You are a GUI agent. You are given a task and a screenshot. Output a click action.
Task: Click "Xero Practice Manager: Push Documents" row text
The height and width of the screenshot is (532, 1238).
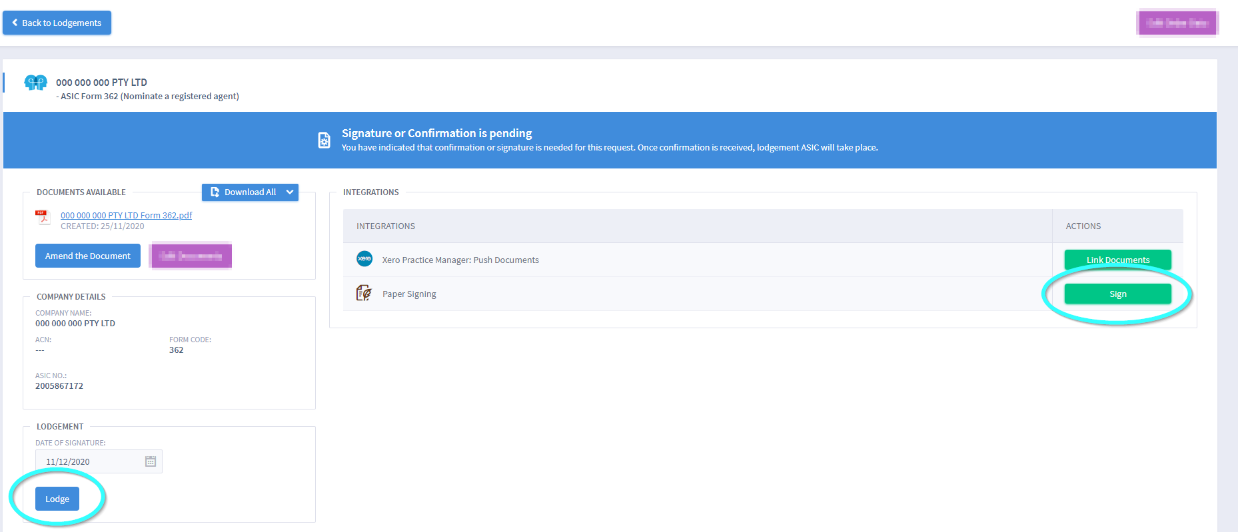click(460, 260)
